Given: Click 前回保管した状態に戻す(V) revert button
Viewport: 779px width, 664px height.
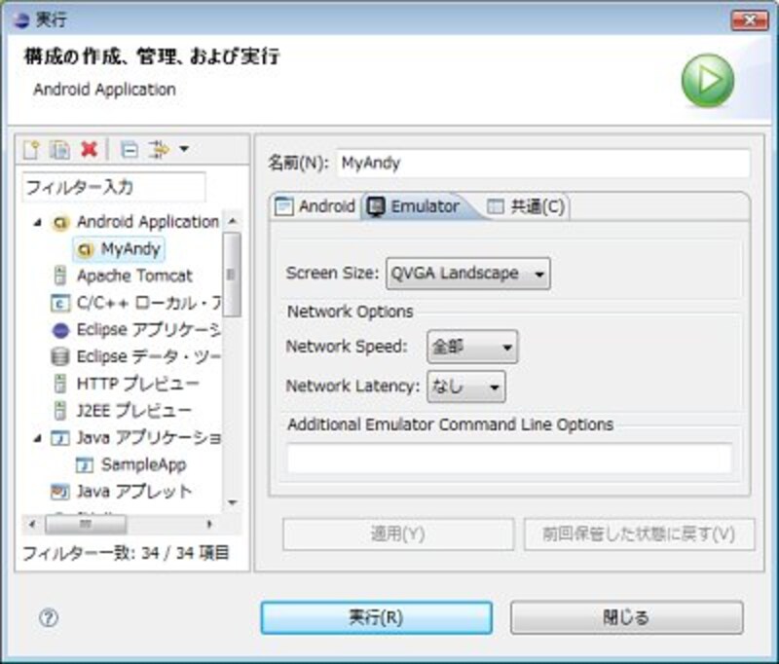Looking at the screenshot, I should click(639, 534).
